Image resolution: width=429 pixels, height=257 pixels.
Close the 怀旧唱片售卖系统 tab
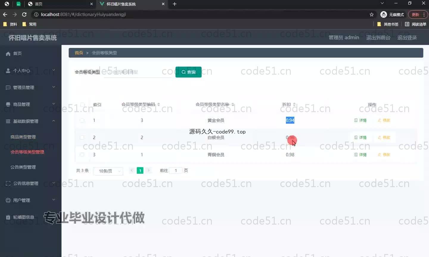163,4
